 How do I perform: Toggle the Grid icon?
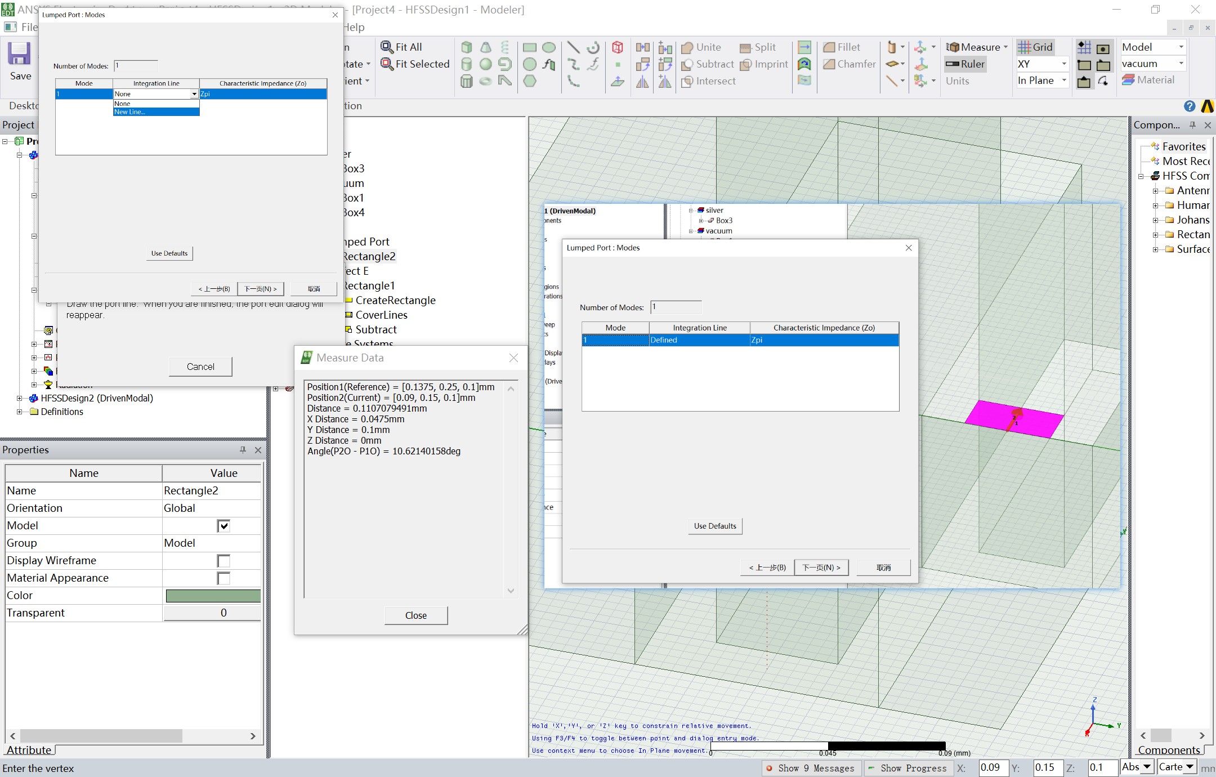[1025, 47]
